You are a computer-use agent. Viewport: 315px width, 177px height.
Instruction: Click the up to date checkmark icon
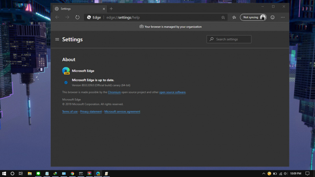(66, 83)
